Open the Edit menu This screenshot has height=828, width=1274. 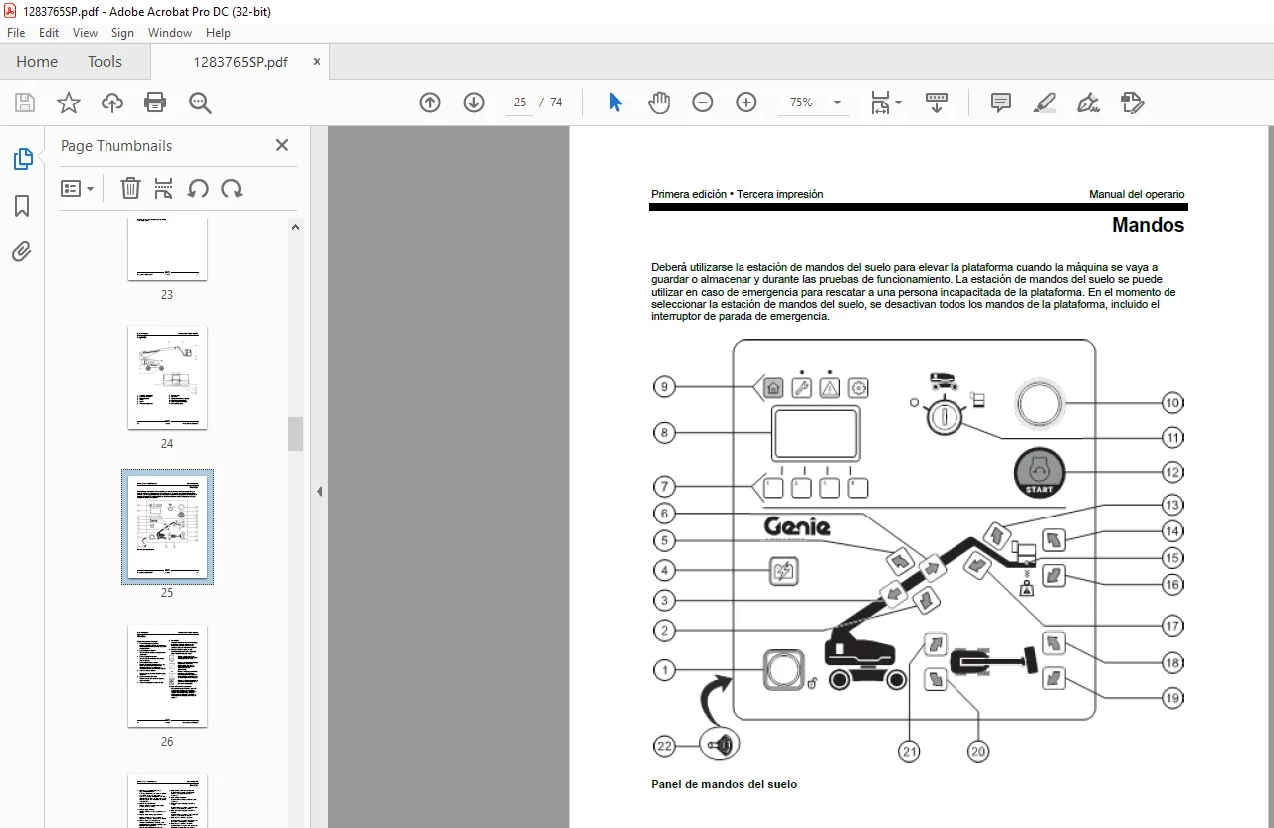tap(49, 33)
